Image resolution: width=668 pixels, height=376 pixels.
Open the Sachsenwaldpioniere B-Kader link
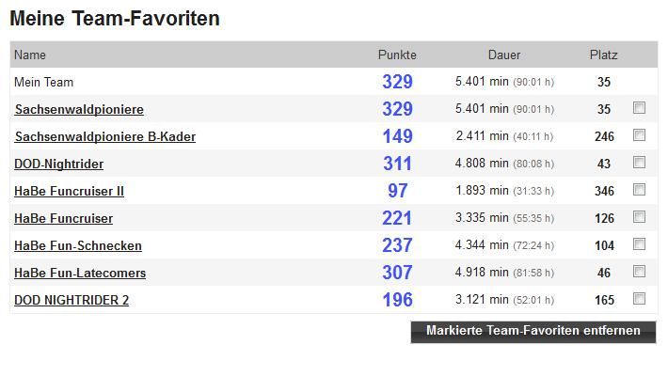click(x=105, y=137)
